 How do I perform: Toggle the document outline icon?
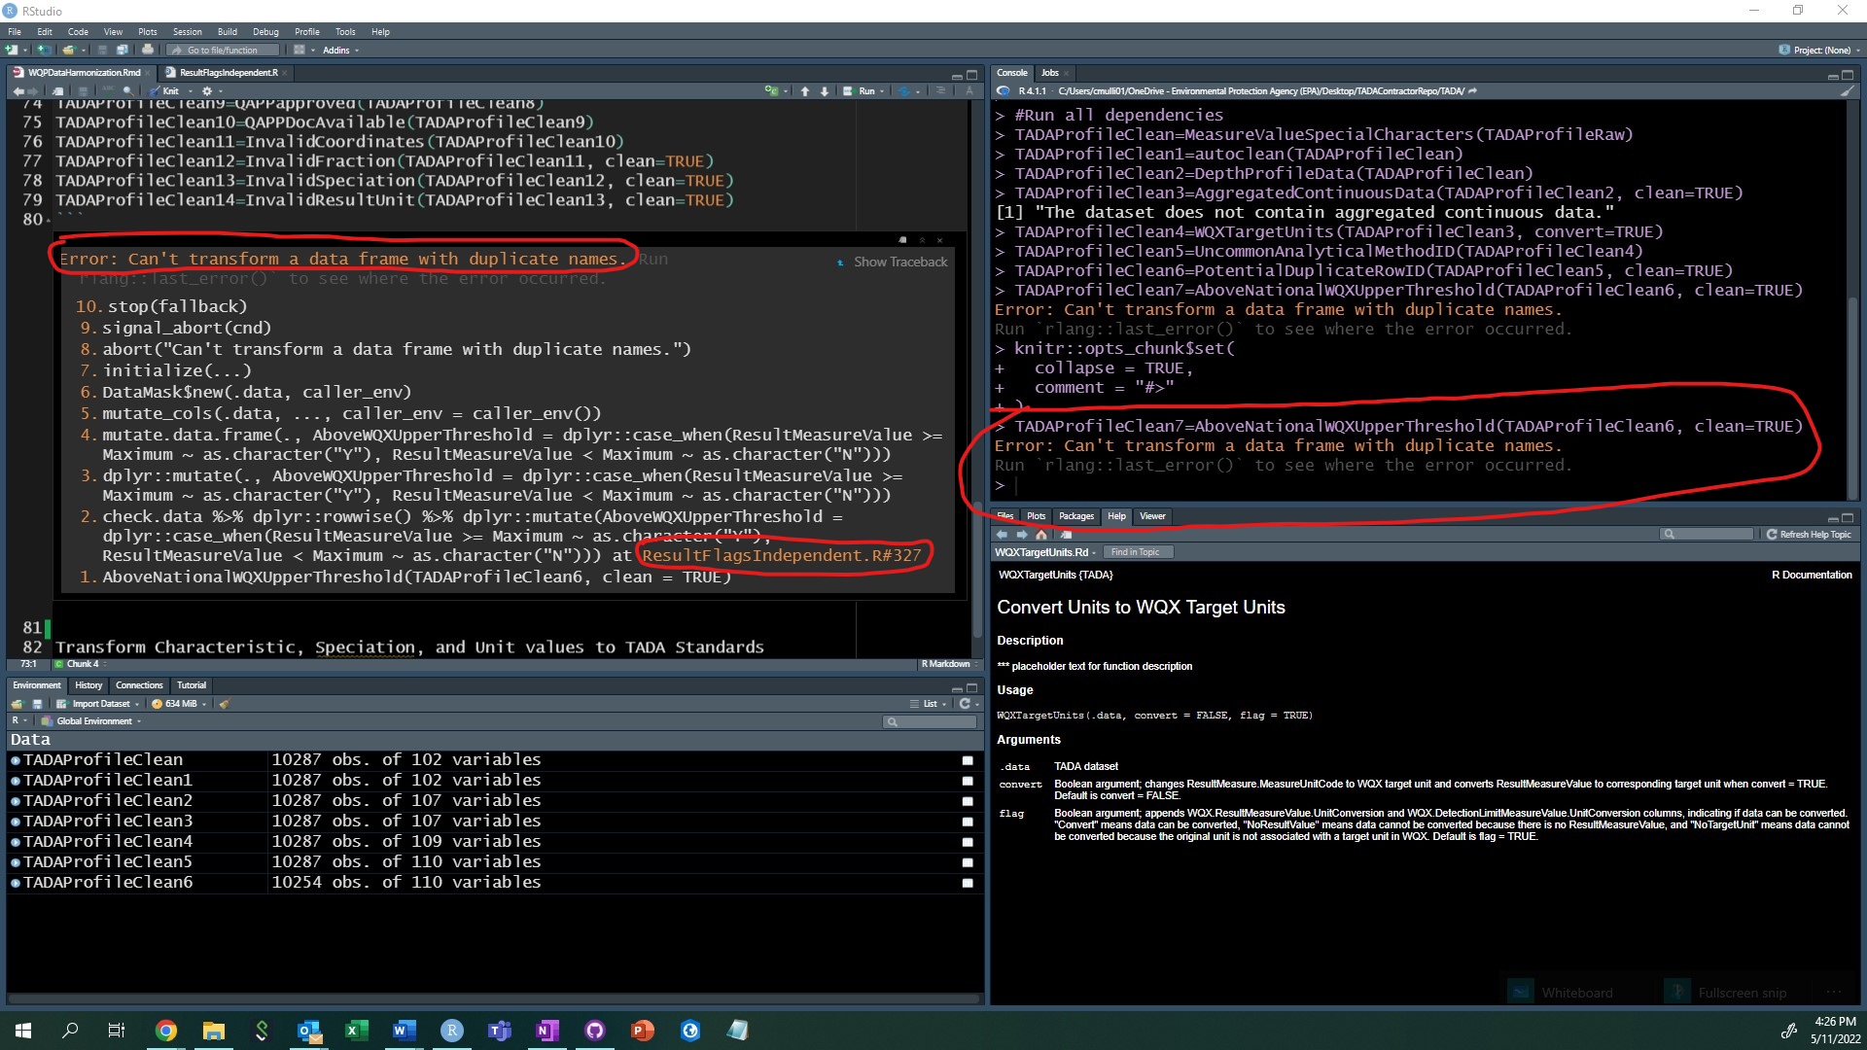coord(940,91)
